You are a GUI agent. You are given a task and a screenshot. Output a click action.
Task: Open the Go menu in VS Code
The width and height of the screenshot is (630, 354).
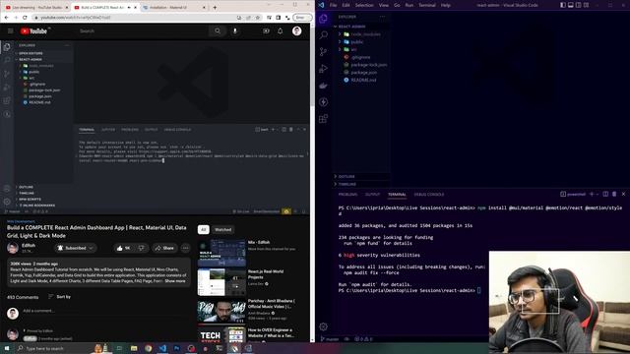click(397, 5)
